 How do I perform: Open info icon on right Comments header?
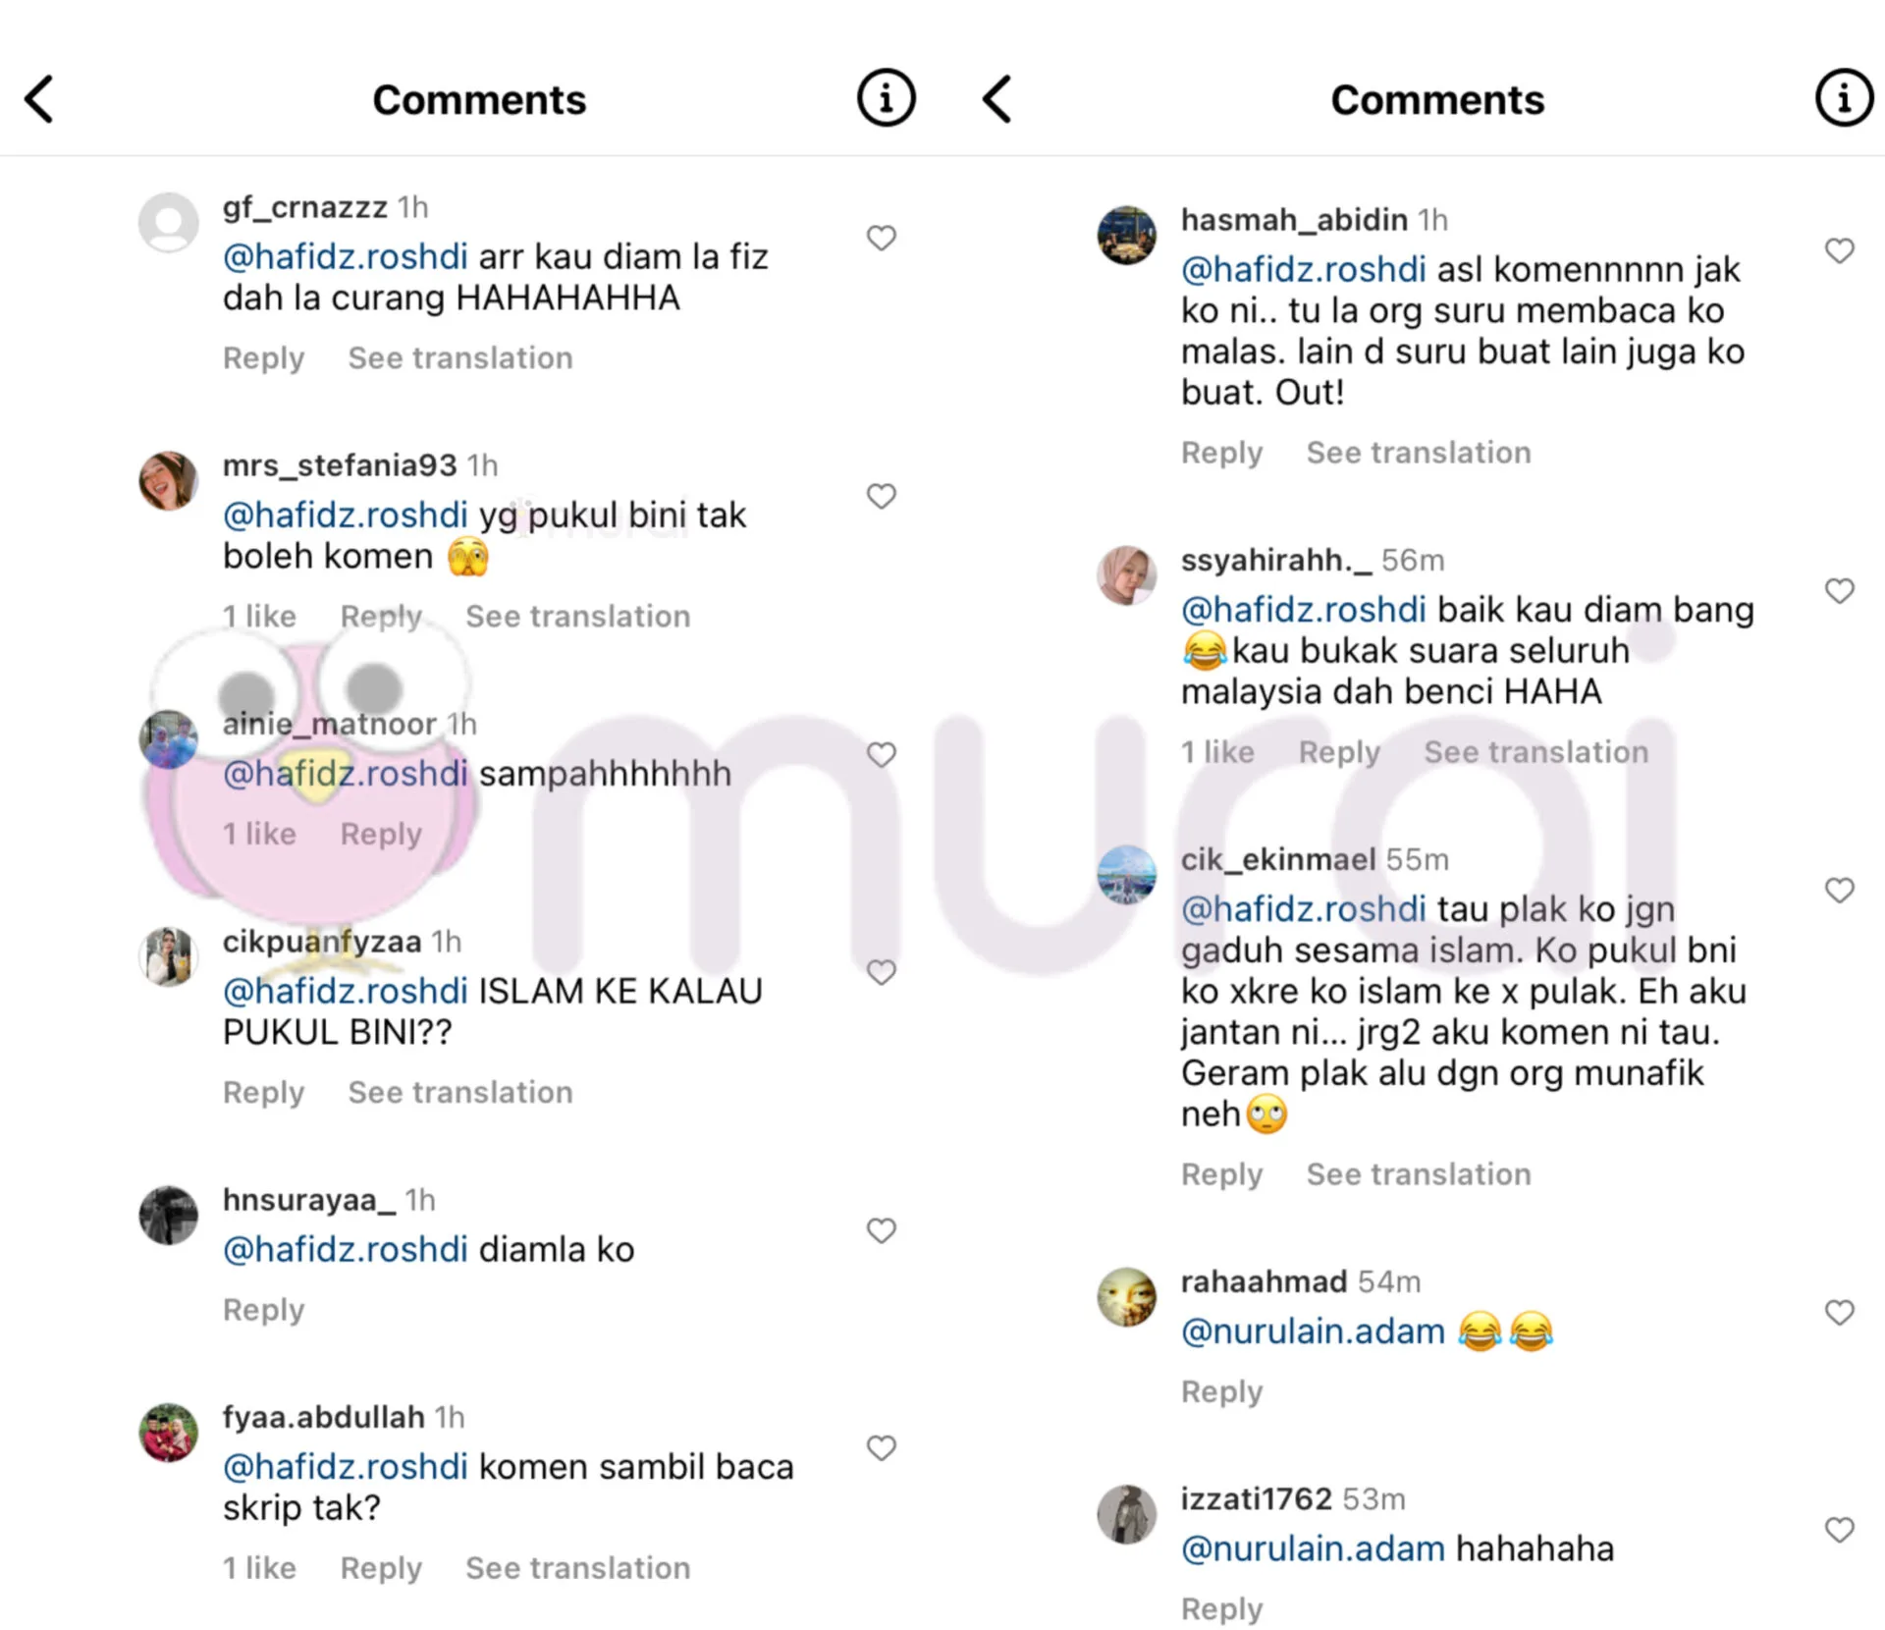(x=1845, y=98)
